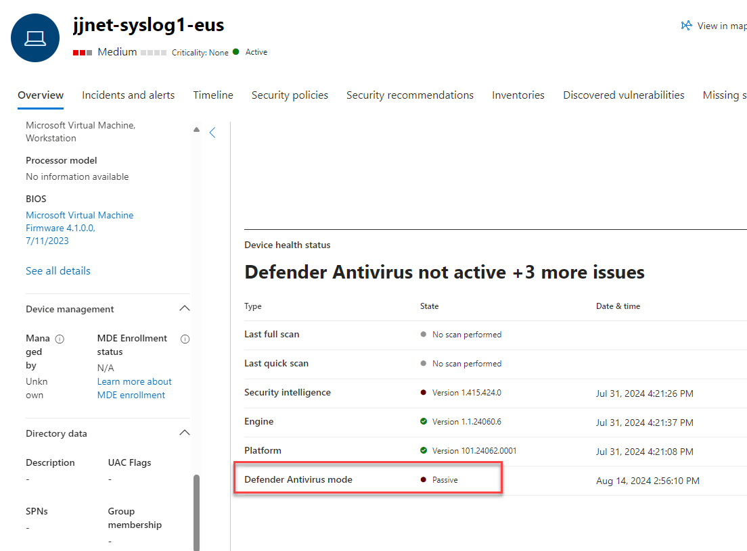
Task: Click the red Passive status dot
Action: (424, 480)
